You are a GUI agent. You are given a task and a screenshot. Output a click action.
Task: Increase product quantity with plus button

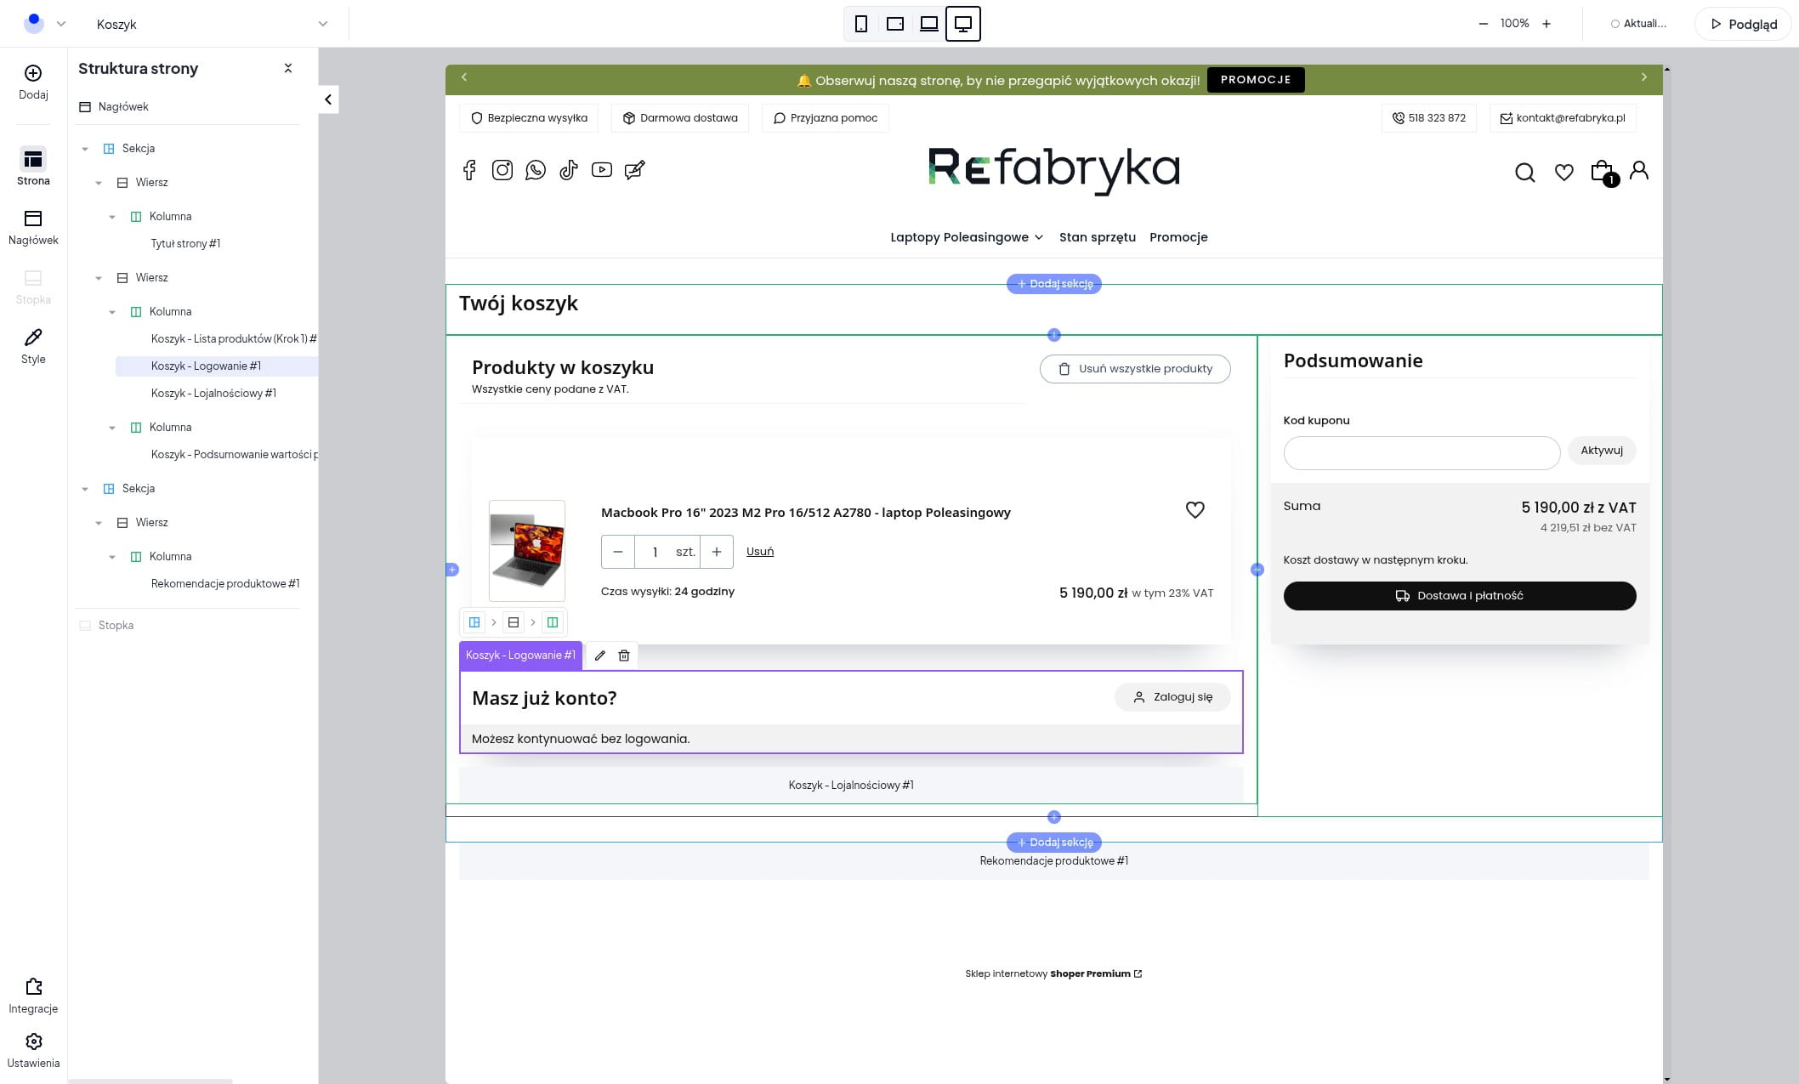717,552
